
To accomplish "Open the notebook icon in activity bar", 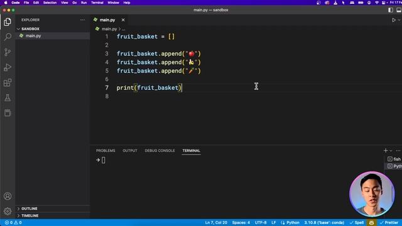I will tap(8, 113).
